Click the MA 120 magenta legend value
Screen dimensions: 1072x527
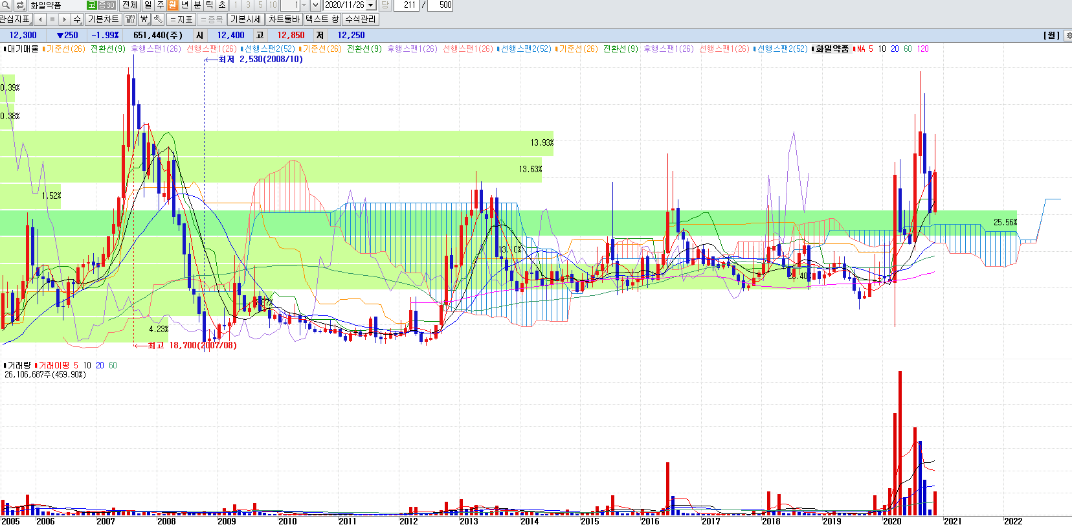923,49
